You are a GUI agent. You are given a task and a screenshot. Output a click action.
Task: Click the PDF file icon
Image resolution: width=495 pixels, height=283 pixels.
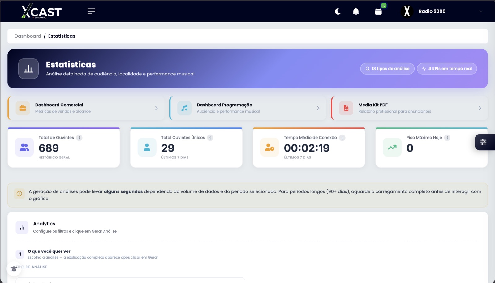(x=346, y=108)
